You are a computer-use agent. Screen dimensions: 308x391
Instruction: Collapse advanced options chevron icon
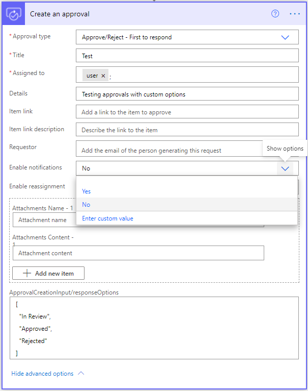81,373
